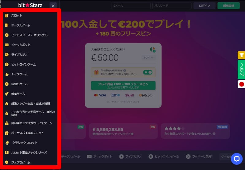Toggle the First Deposit Bonus switch
245x170 pixels.
[148, 72]
